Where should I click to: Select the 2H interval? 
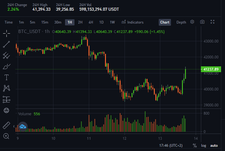click(x=80, y=22)
